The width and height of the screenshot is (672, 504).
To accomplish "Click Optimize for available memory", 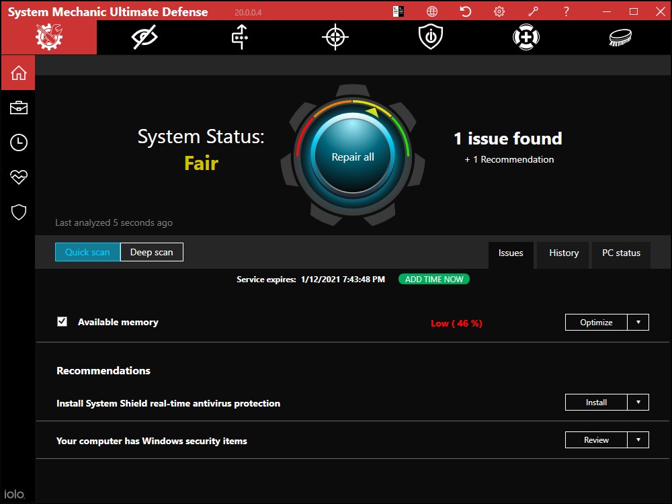I will pos(596,323).
